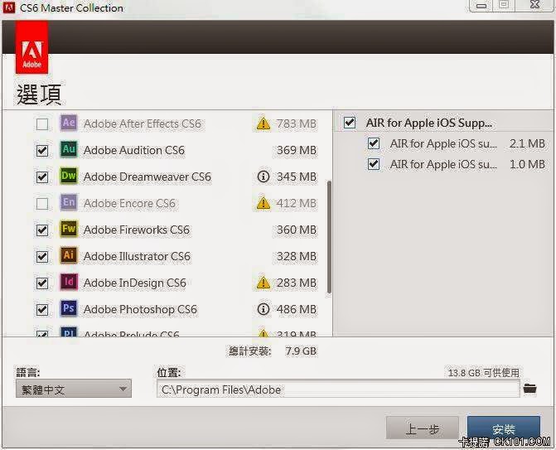Click the Audition CS6 Au icon
This screenshot has width=556, height=450.
69,149
